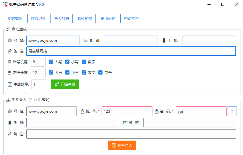Toggle 大写 for password length

tap(51, 72)
